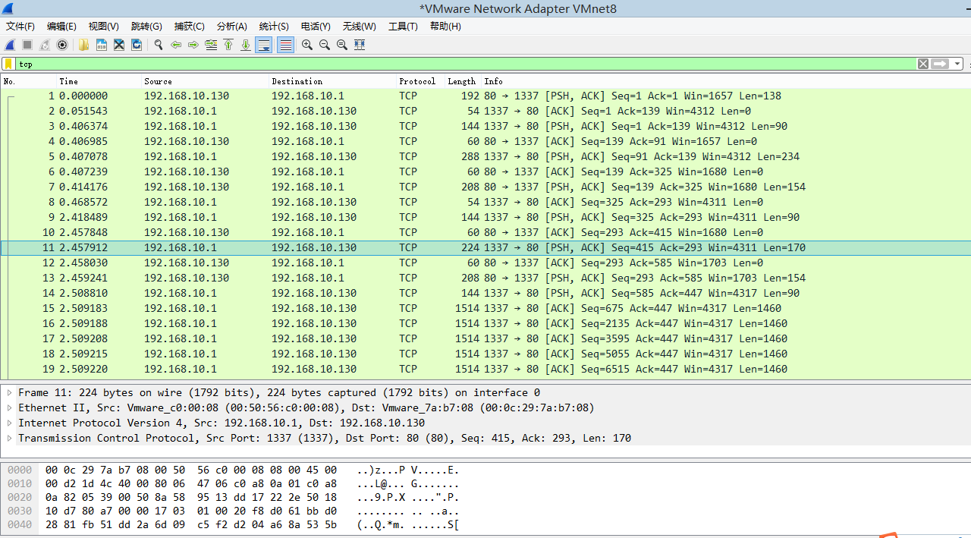Open the filter history dropdown
Image resolution: width=971 pixels, height=538 pixels.
pos(957,64)
